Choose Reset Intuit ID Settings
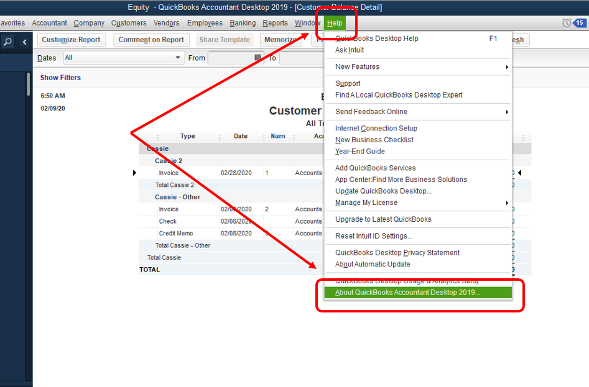Screen dimensions: 589x387 coord(418,236)
